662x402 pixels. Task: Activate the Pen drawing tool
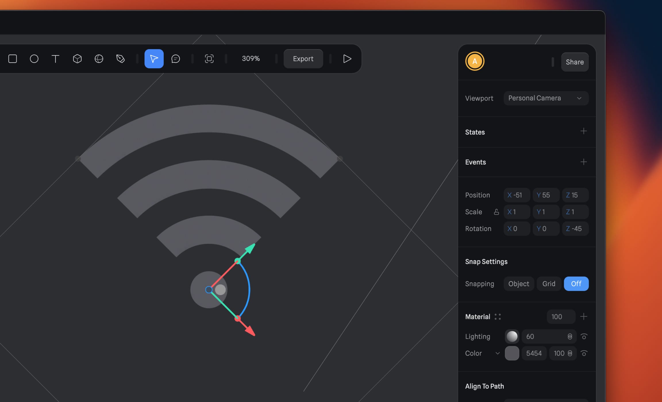(x=120, y=59)
